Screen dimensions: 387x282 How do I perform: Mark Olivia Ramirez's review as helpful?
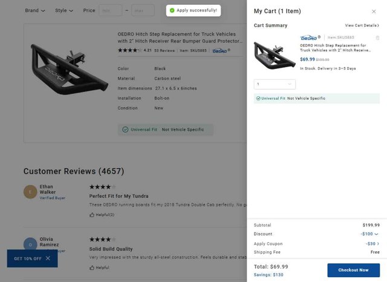pyautogui.click(x=99, y=267)
